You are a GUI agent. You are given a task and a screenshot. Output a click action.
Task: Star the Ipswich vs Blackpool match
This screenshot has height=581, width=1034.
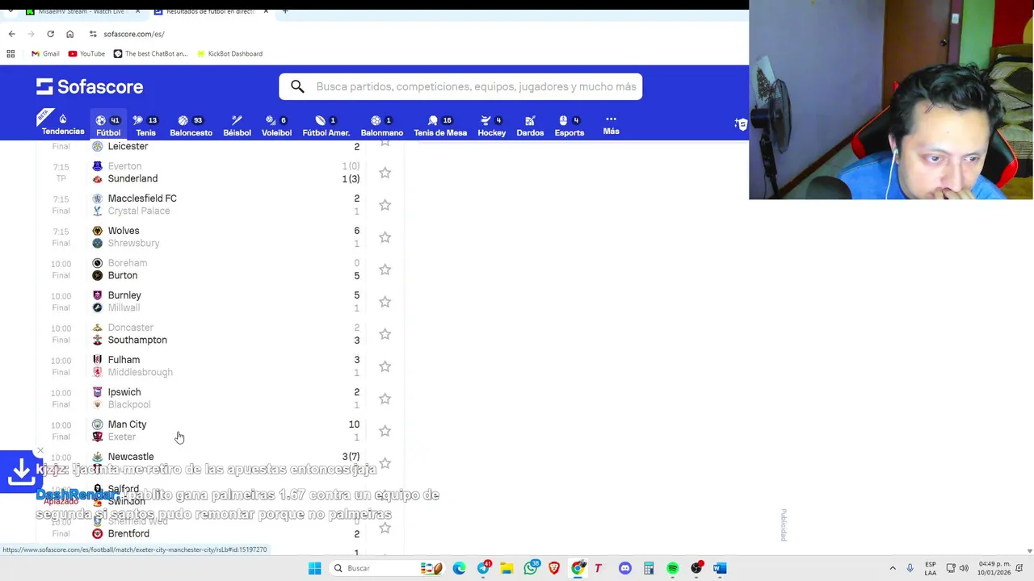(x=385, y=399)
